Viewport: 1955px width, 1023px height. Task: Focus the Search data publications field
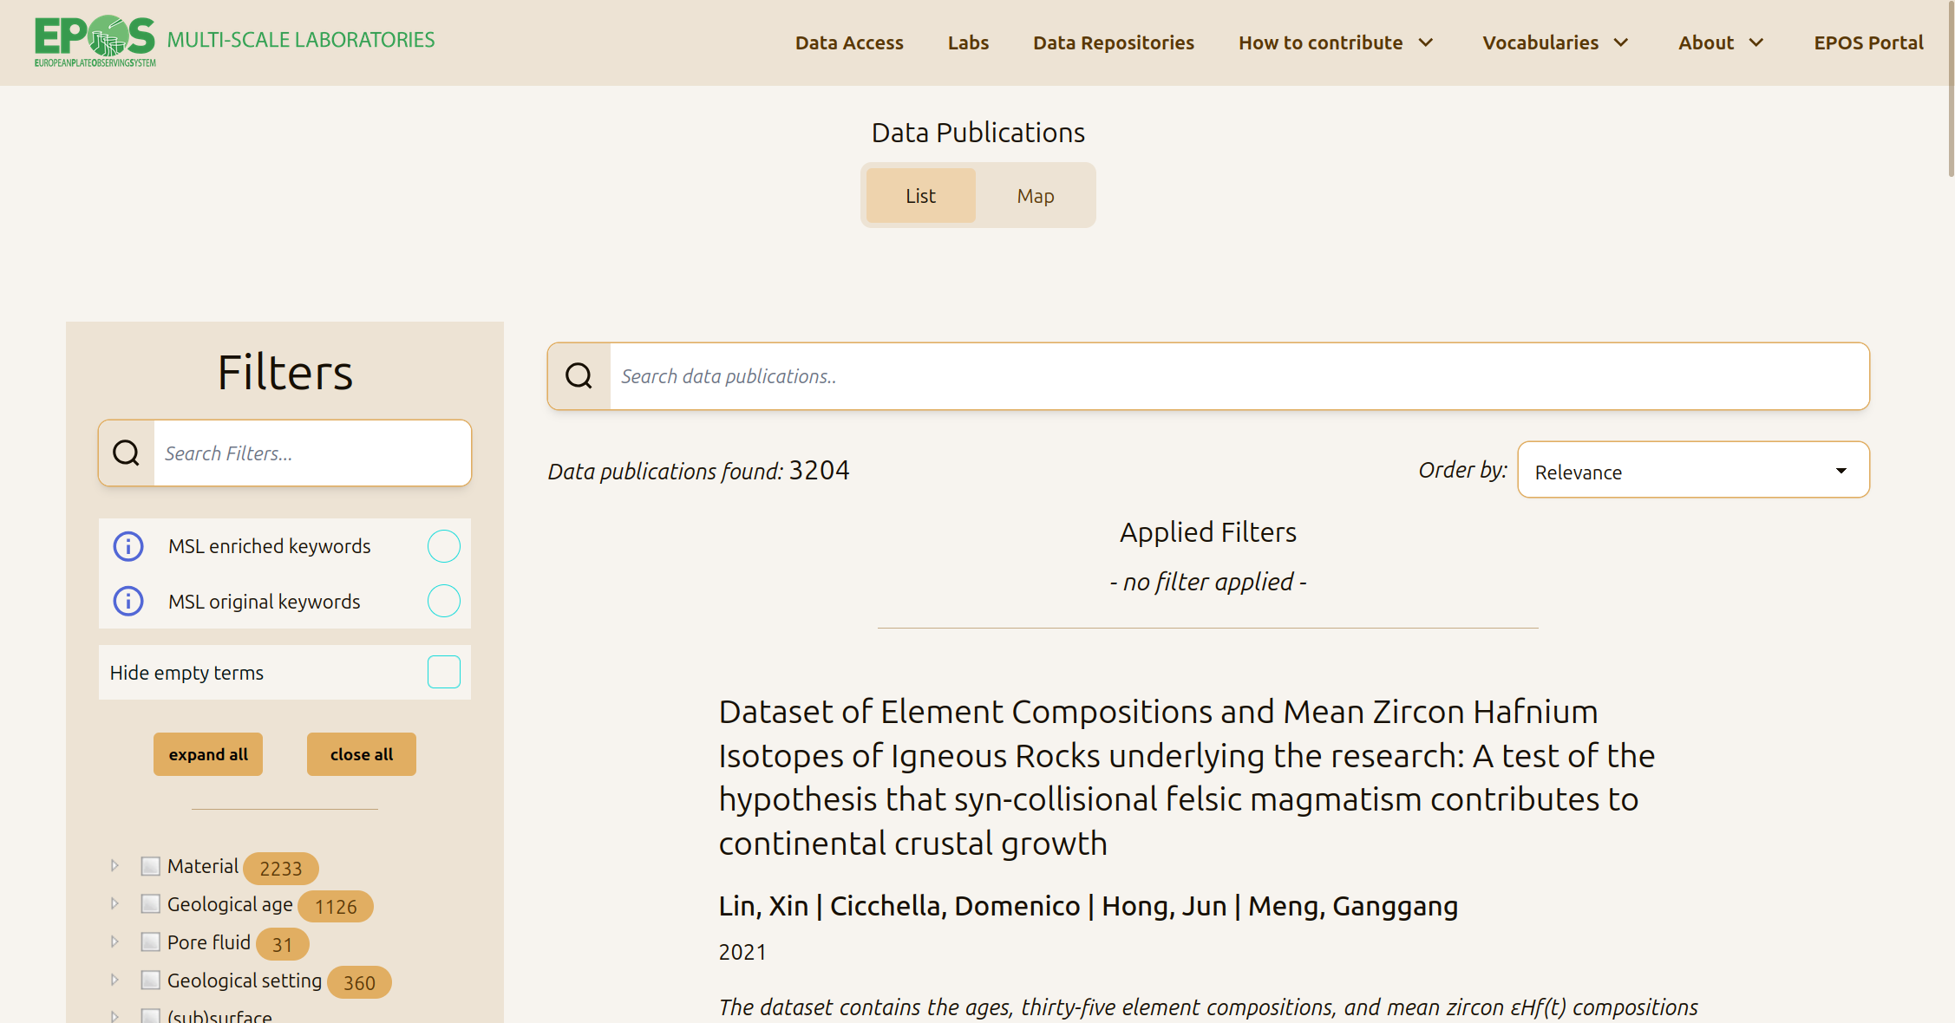click(1239, 376)
